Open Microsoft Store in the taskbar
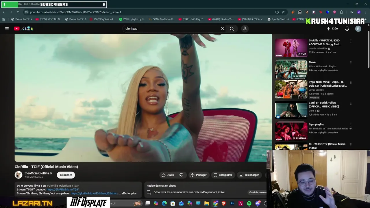Screen dimensions: 370x208 [173, 203]
